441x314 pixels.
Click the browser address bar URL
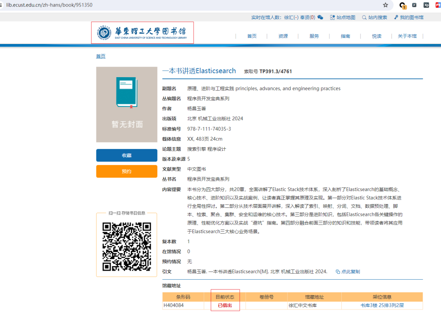(49, 5)
